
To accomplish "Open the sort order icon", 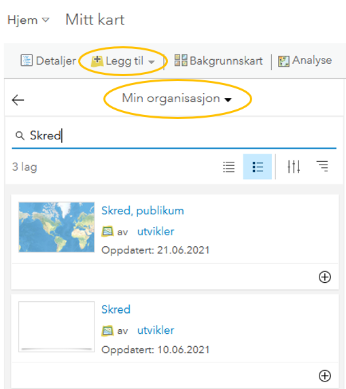I will point(322,167).
